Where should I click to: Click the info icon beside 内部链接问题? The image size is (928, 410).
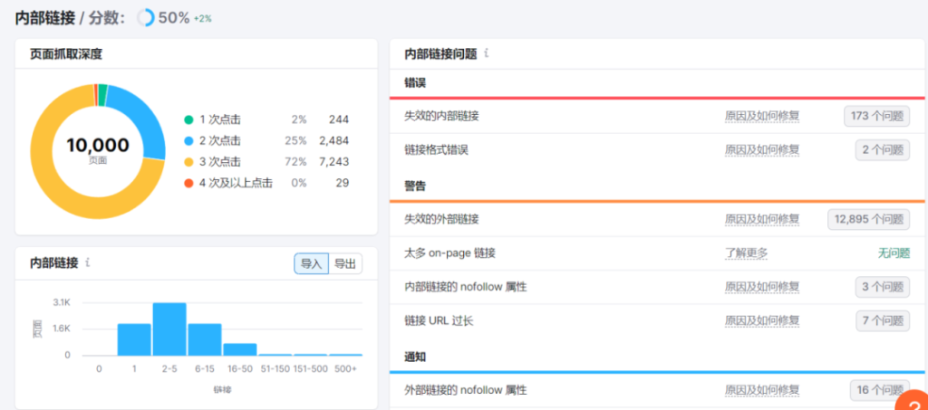pyautogui.click(x=487, y=54)
